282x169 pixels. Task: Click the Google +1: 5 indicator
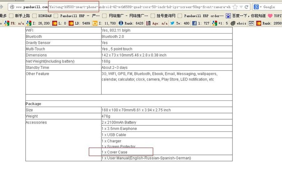tap(220, 23)
